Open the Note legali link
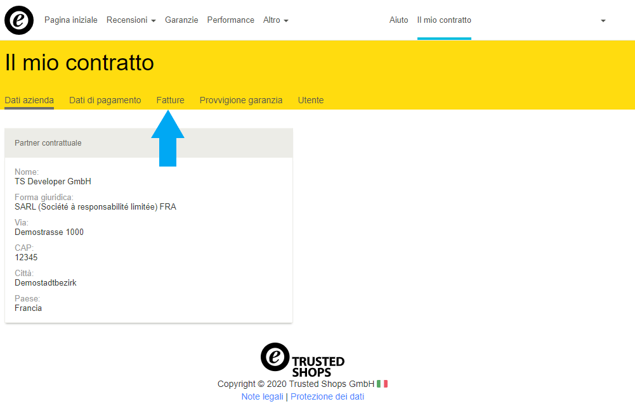 (x=263, y=396)
